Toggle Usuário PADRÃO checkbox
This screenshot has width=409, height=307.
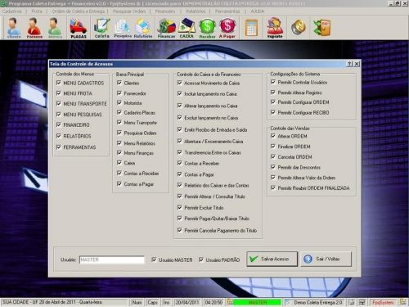201,260
